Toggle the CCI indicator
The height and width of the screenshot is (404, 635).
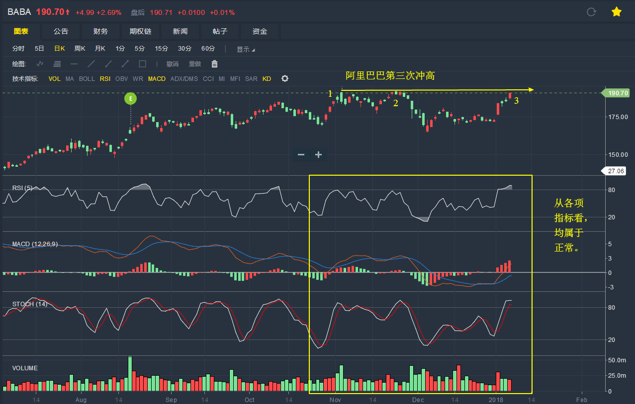pyautogui.click(x=208, y=79)
